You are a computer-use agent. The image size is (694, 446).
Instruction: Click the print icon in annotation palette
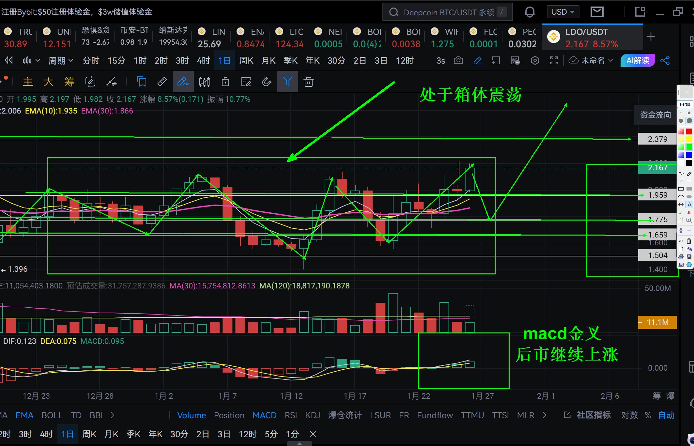(x=681, y=257)
